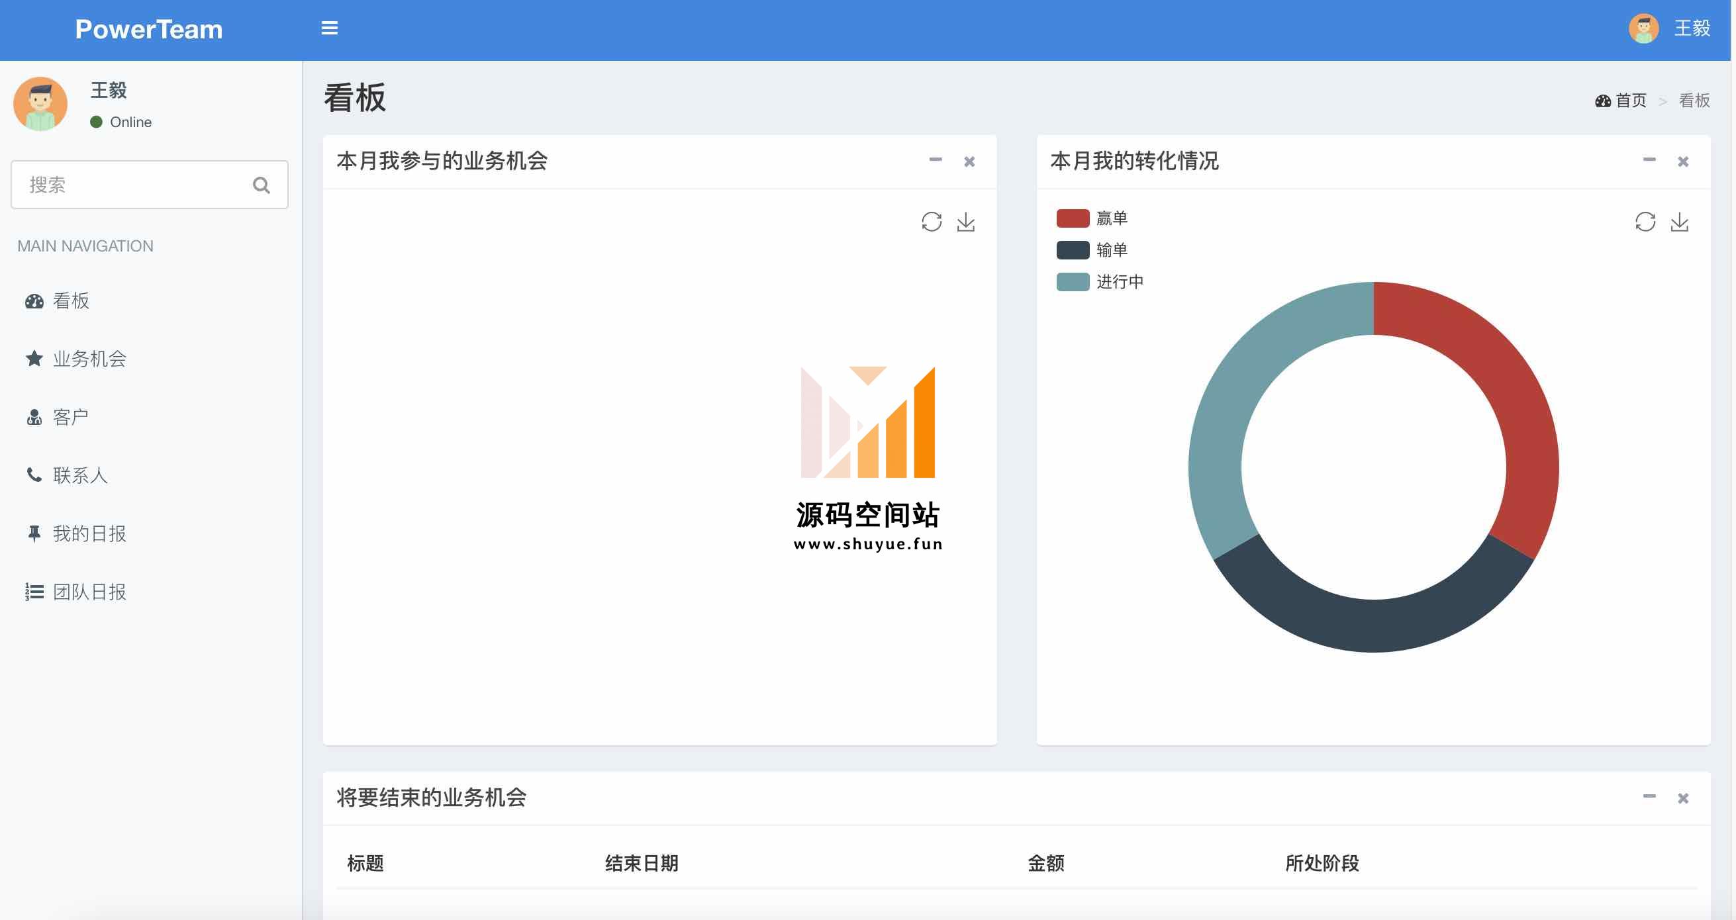Click the 所处阶段 column header
The image size is (1736, 920).
pos(1322,864)
